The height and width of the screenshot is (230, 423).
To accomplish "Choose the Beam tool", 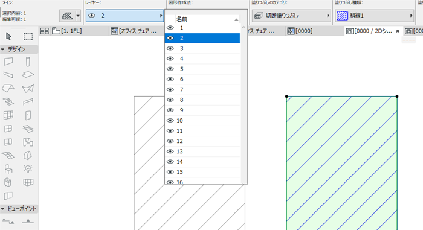I will (8, 75).
